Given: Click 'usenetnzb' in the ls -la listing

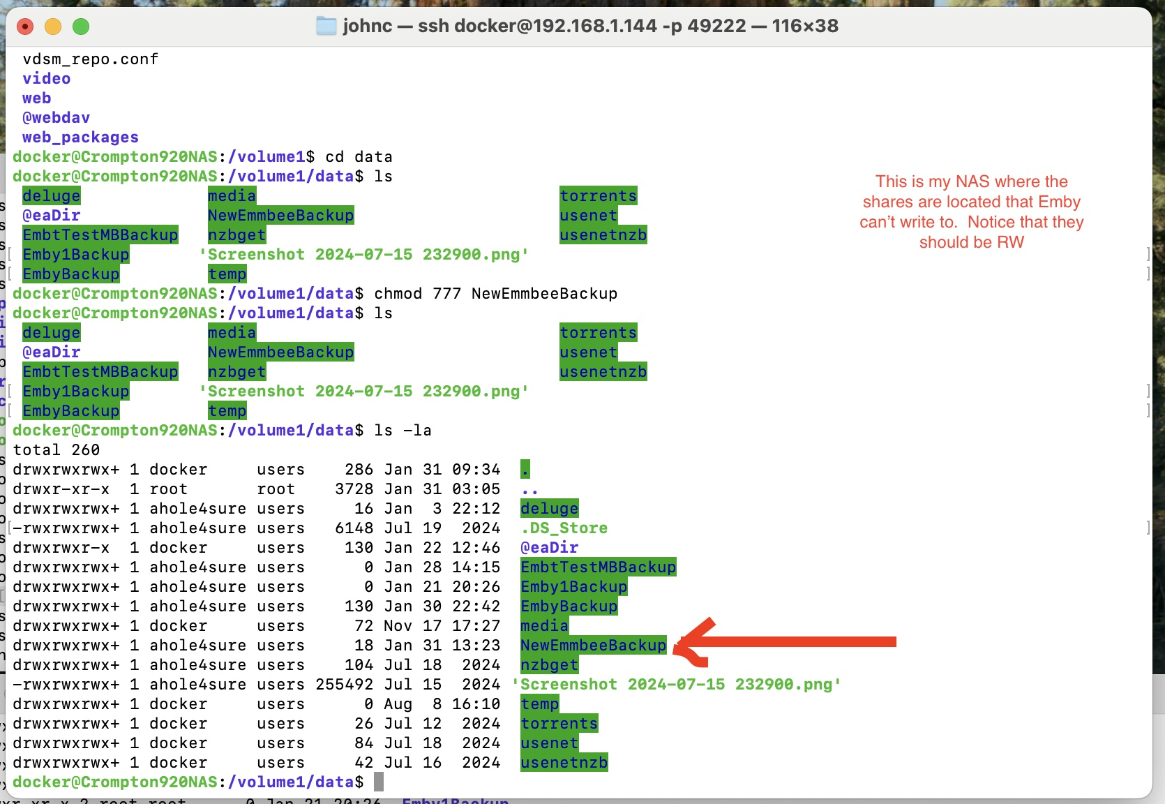Looking at the screenshot, I should 564,763.
